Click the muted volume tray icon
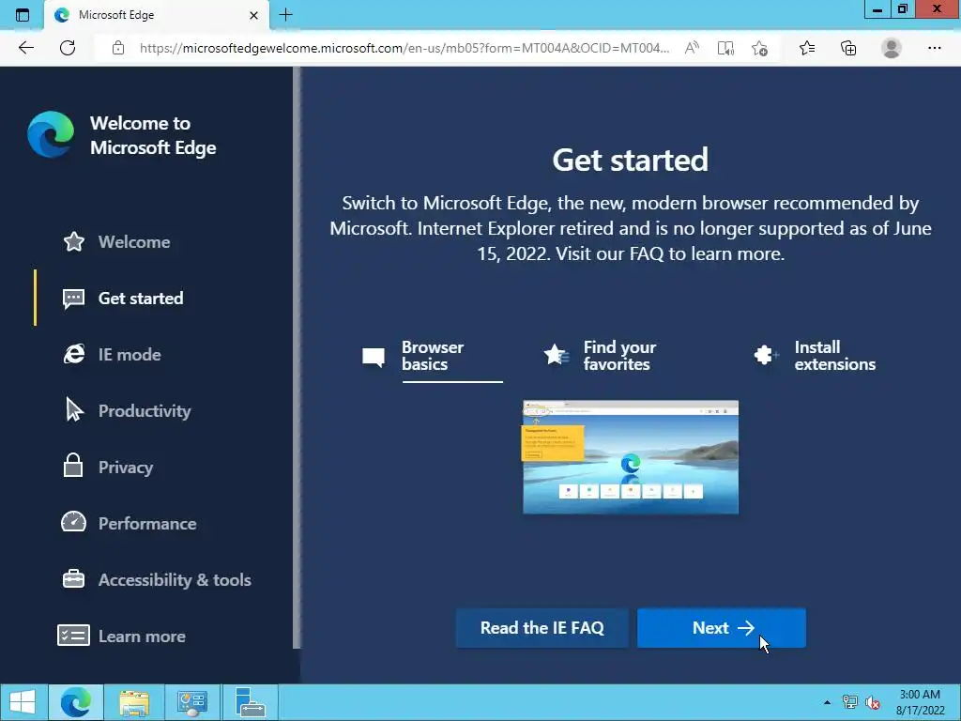This screenshot has height=721, width=961. (873, 702)
